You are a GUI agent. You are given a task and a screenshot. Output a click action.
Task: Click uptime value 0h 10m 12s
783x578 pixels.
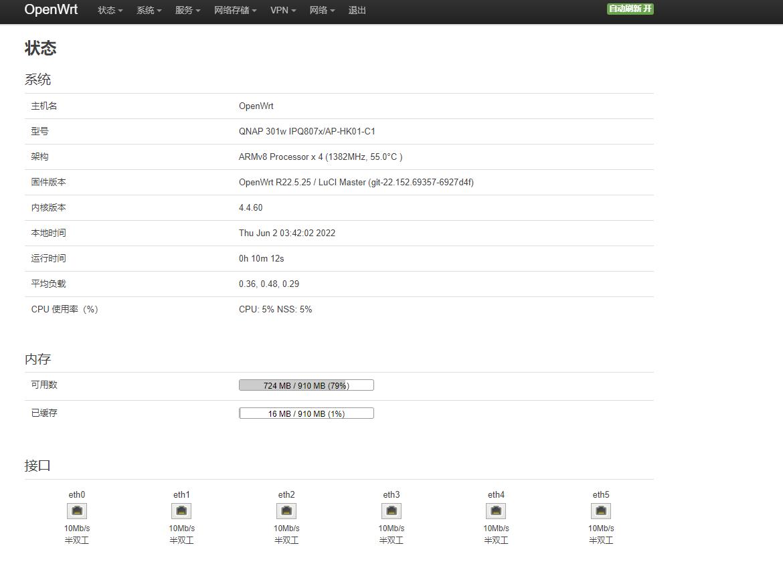(261, 258)
